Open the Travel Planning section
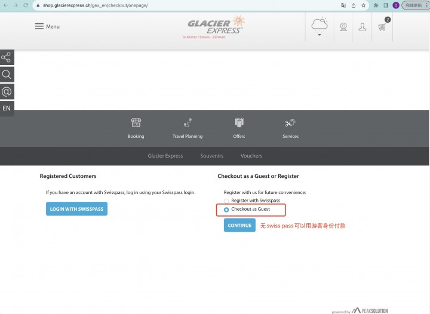Viewport: 430px width, 314px height. pyautogui.click(x=188, y=128)
